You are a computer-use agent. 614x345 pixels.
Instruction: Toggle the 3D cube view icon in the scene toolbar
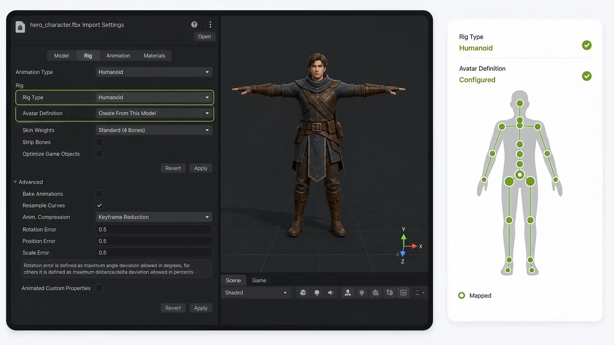[x=303, y=293]
